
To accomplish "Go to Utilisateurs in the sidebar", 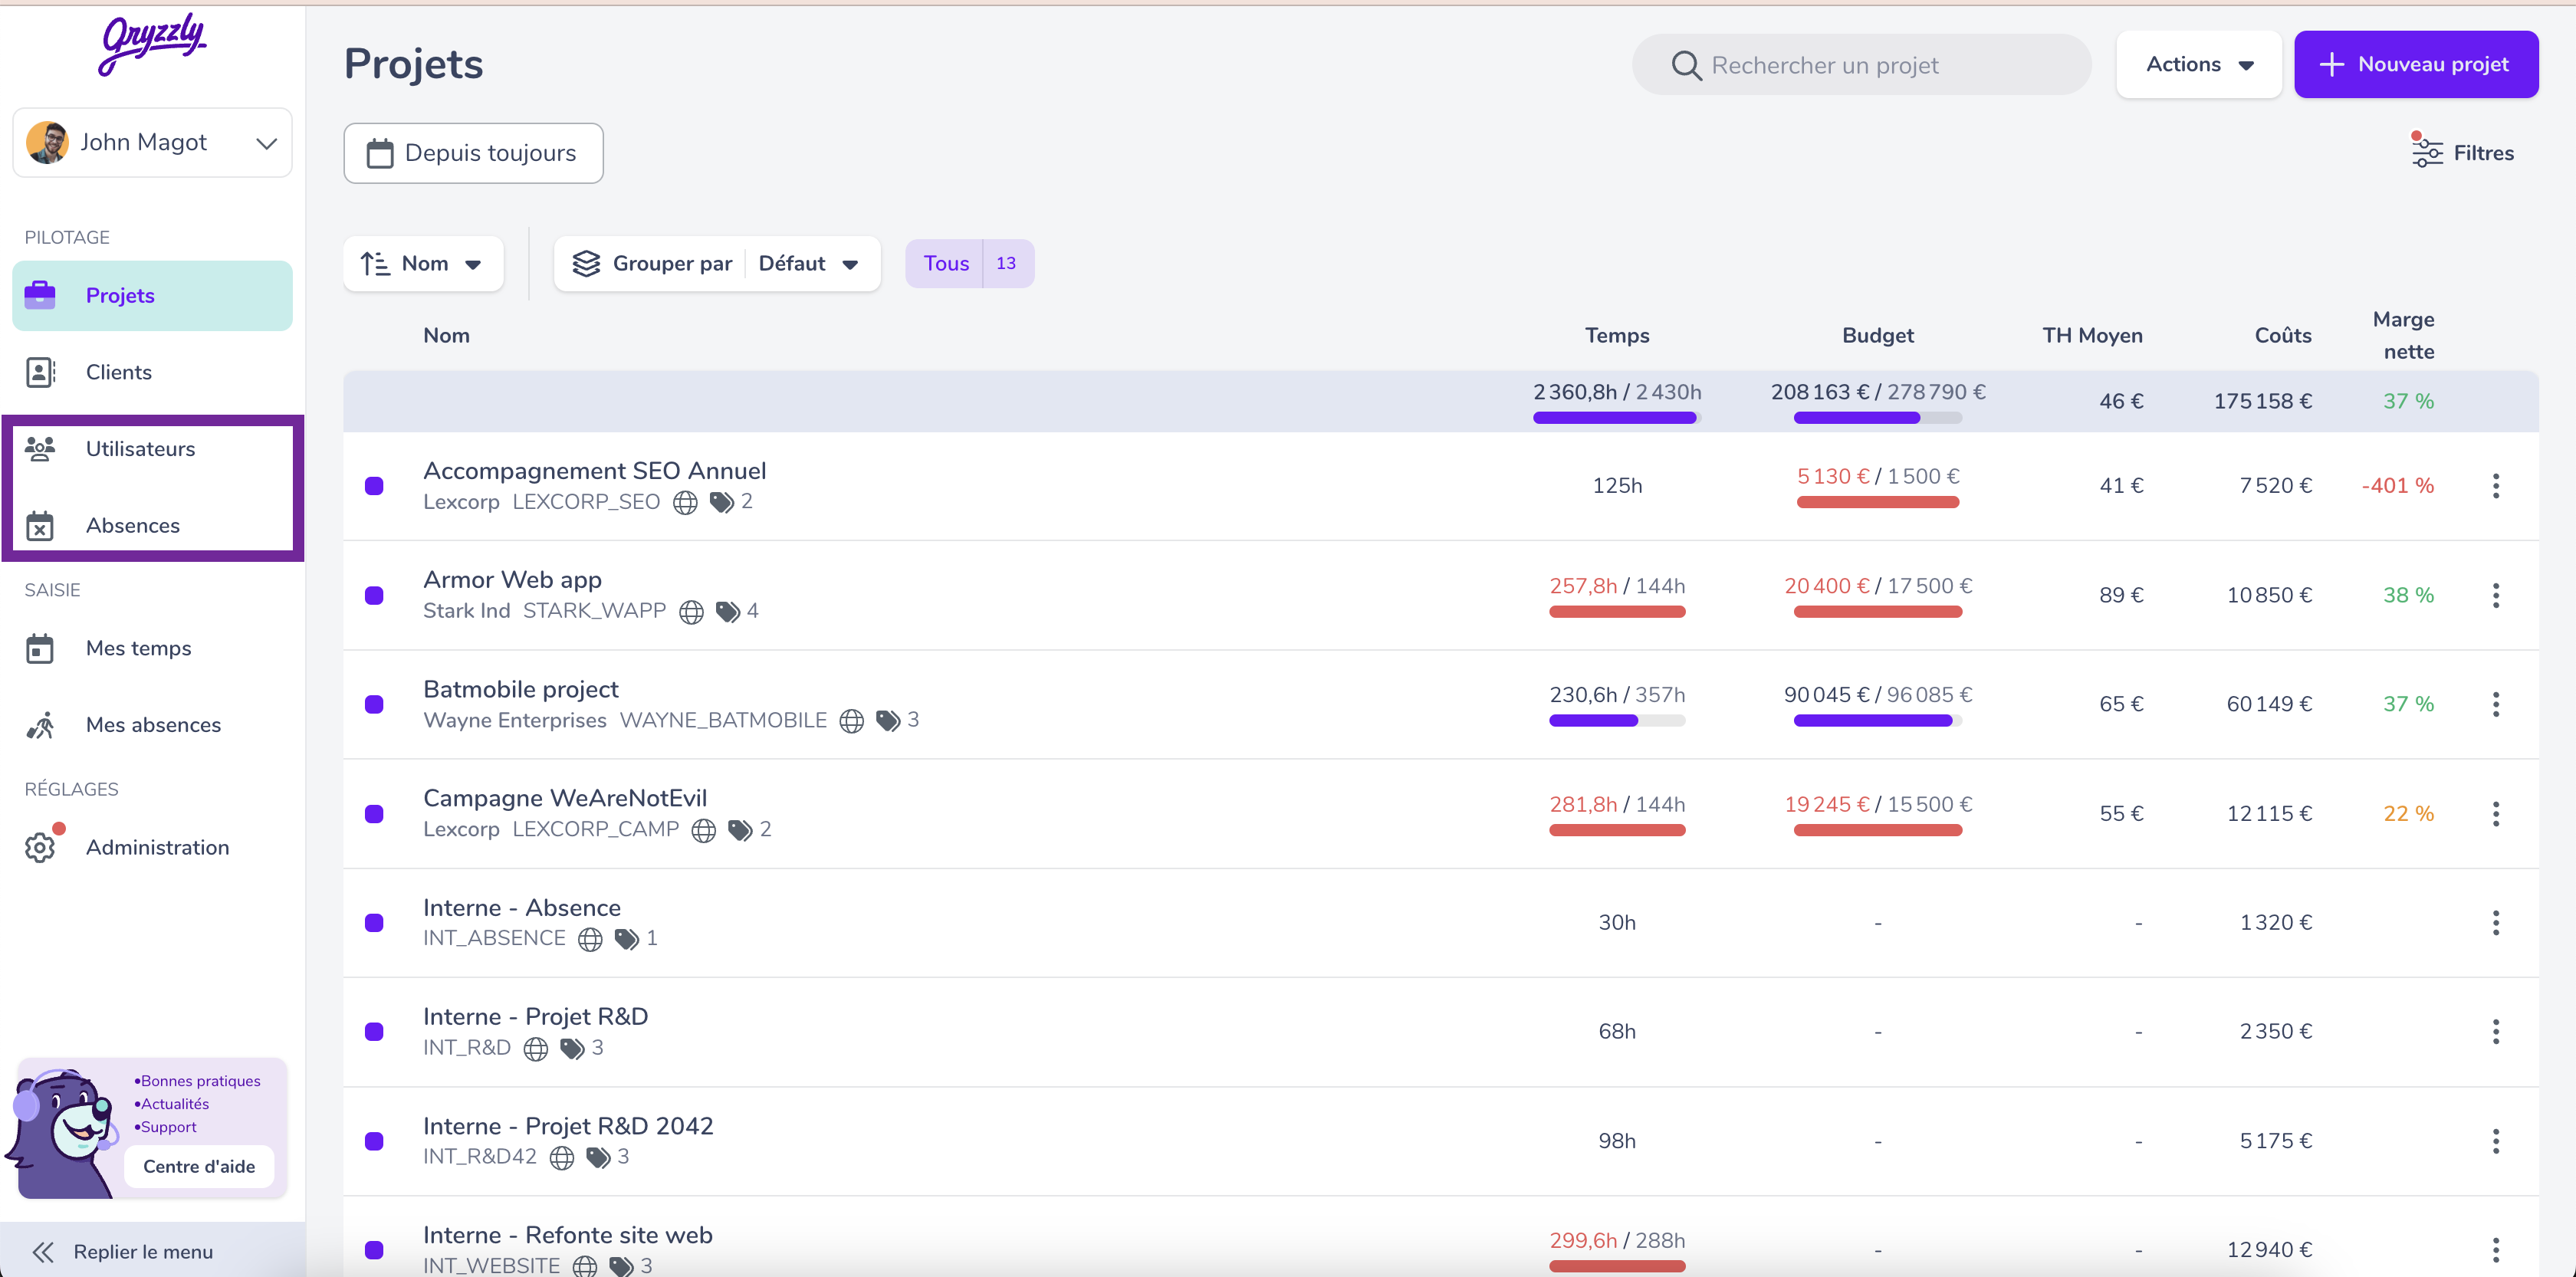I will [x=152, y=449].
